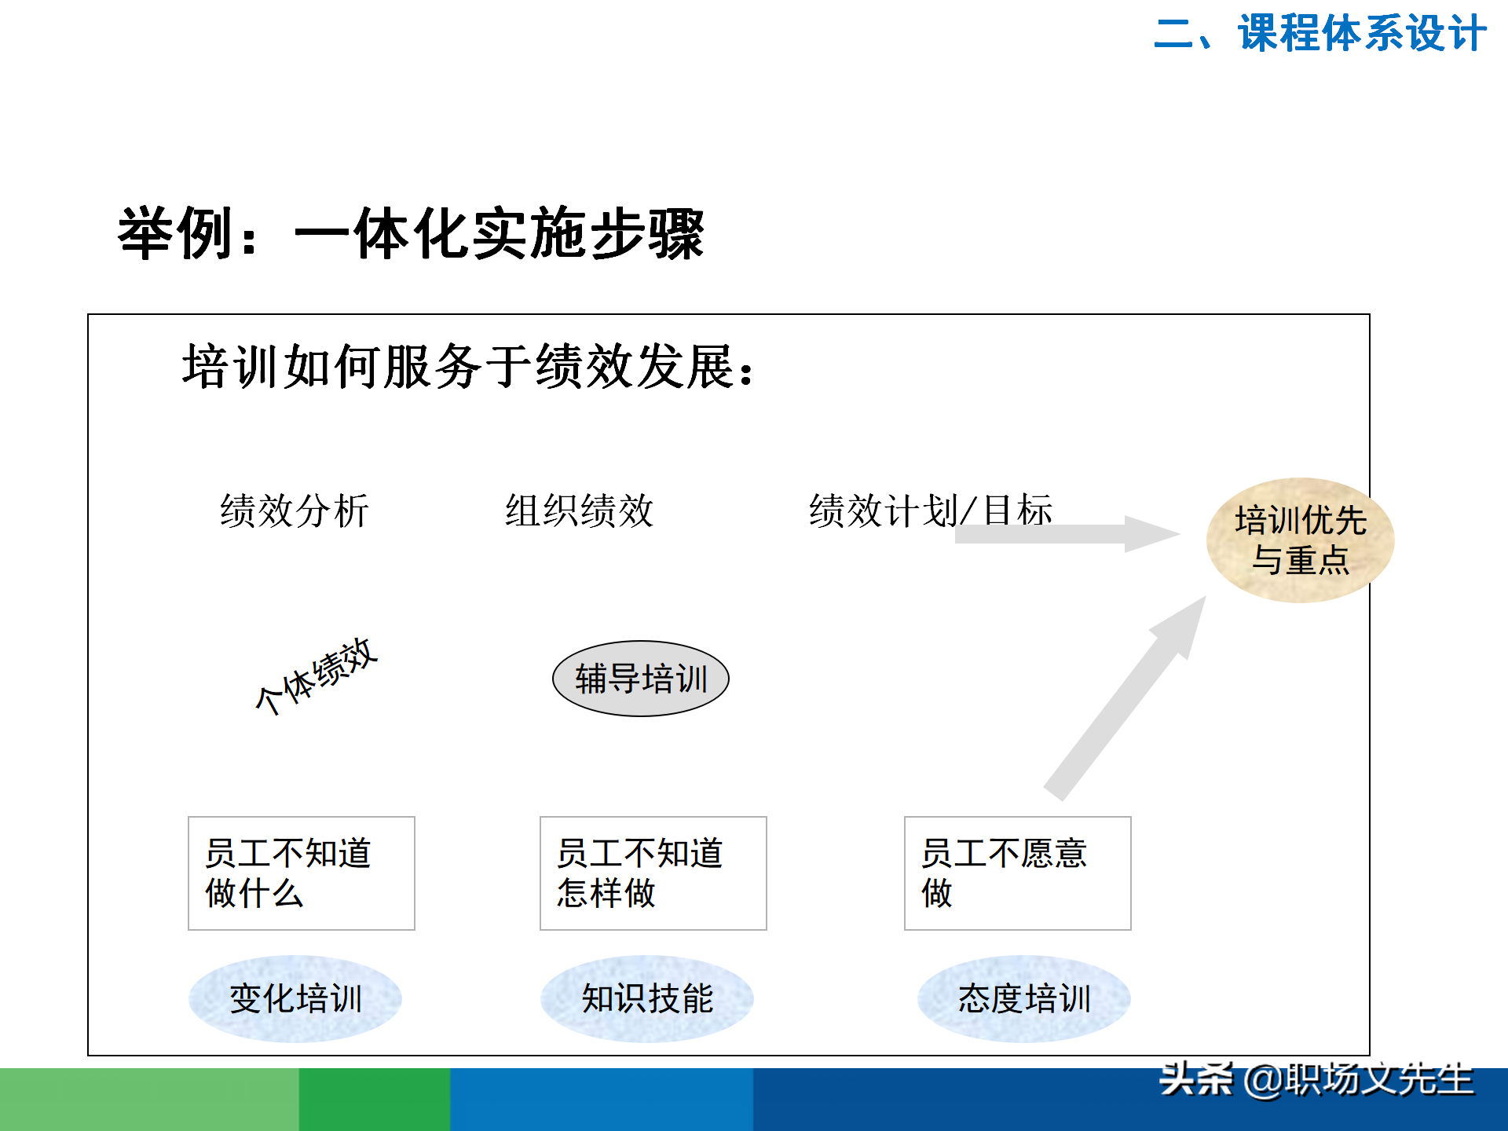Click the 员工不知道怎样做 rectangle
The image size is (1508, 1131).
[653, 873]
